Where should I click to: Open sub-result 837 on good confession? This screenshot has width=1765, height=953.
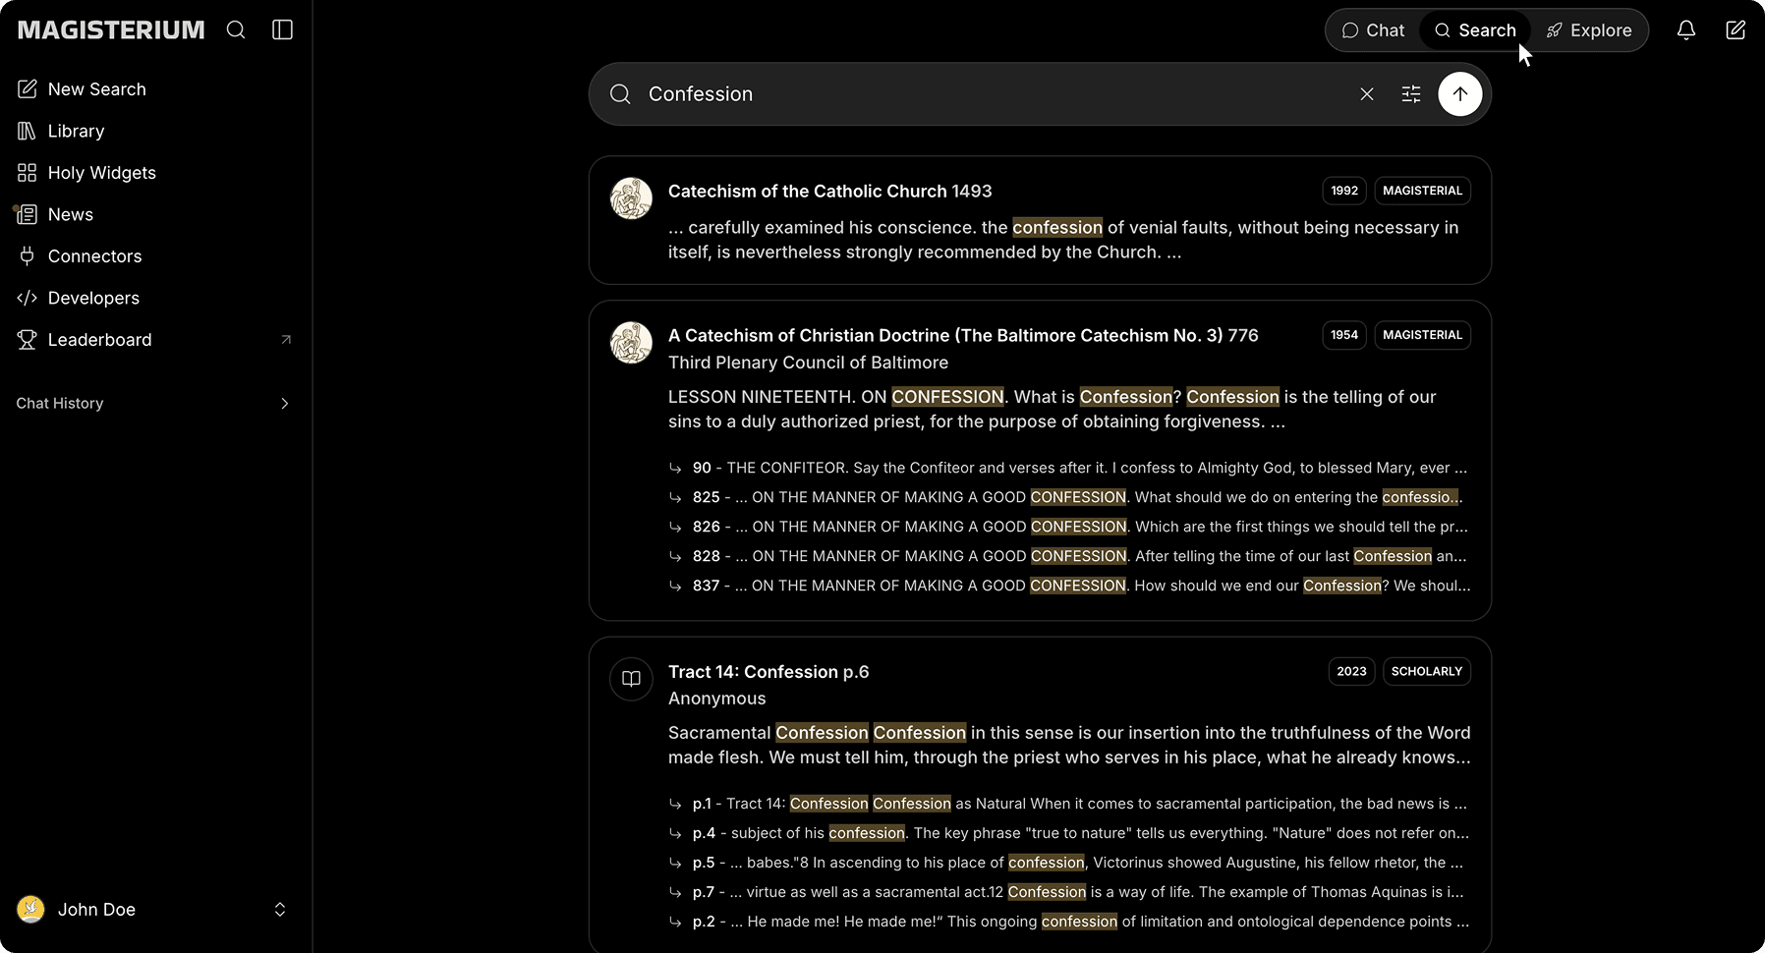point(1068,586)
